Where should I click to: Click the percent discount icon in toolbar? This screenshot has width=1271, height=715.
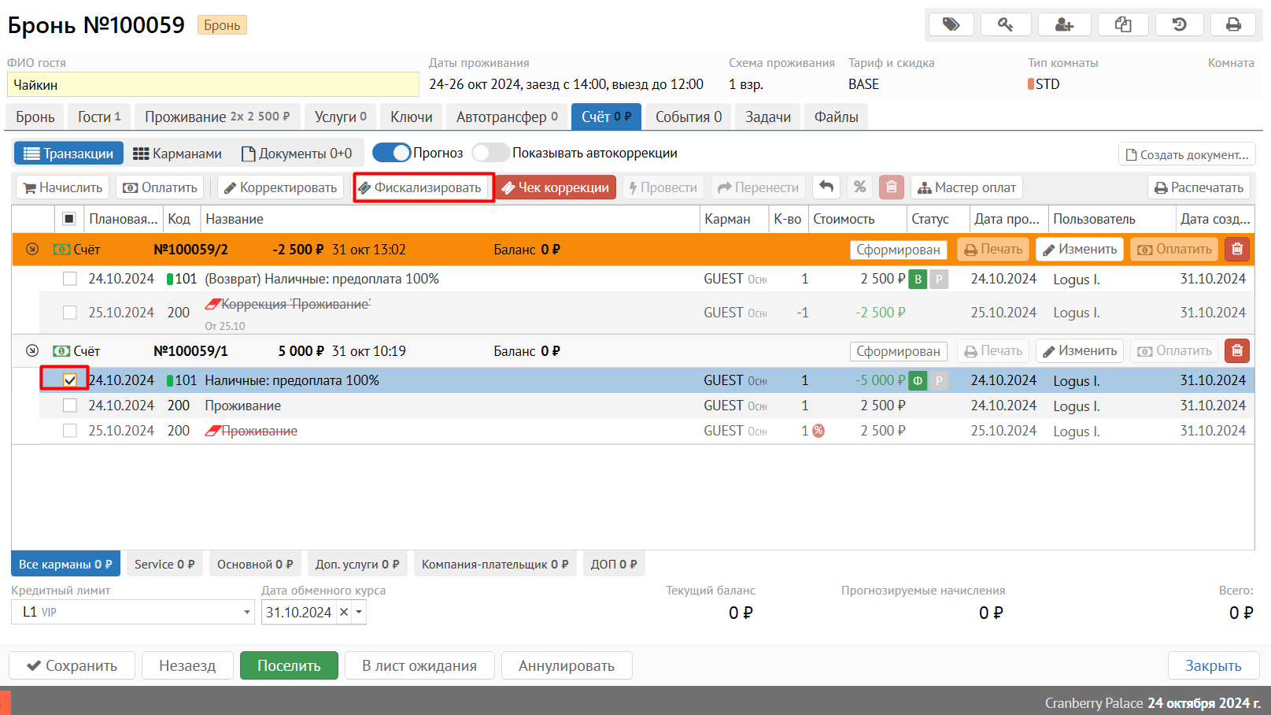(860, 187)
